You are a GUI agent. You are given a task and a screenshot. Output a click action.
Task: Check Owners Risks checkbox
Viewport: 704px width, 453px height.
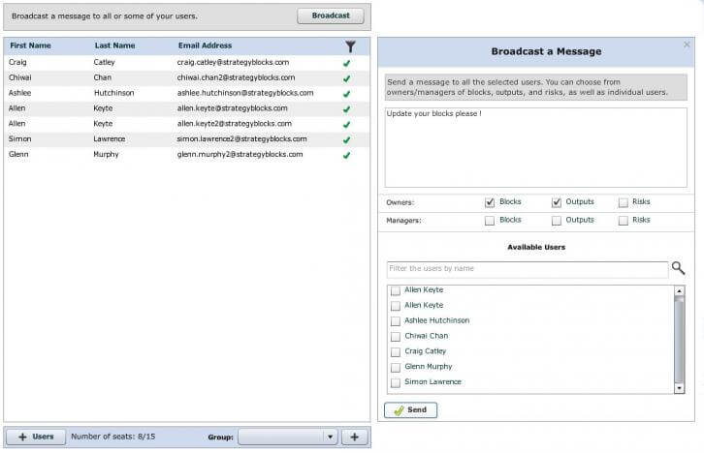(624, 202)
